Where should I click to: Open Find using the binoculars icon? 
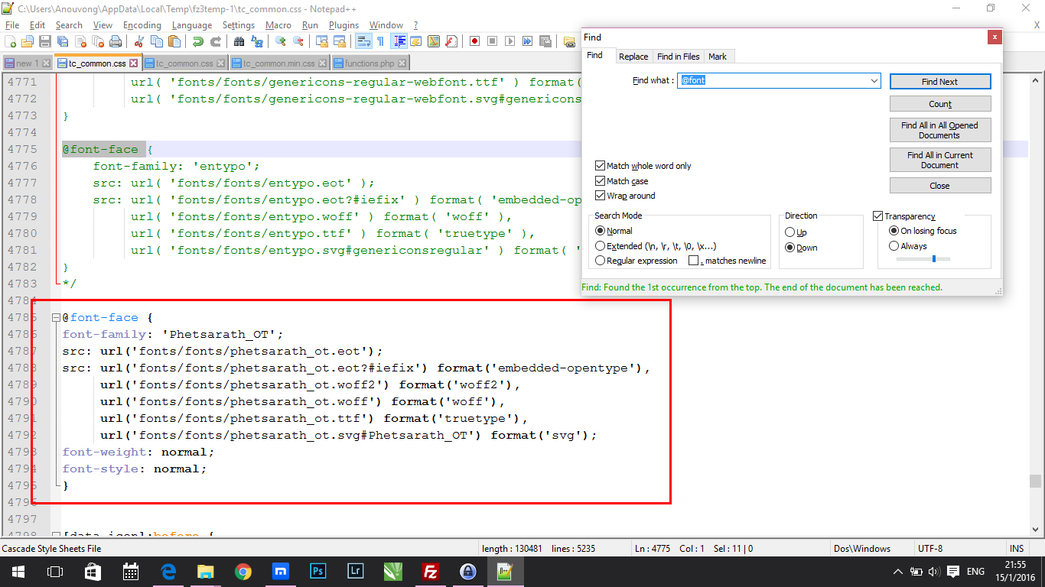click(x=239, y=41)
